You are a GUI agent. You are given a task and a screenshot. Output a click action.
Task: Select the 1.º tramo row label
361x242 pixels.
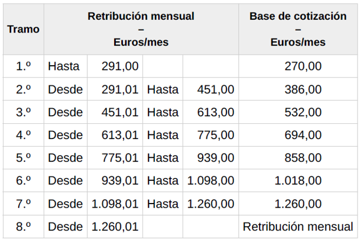[23, 66]
